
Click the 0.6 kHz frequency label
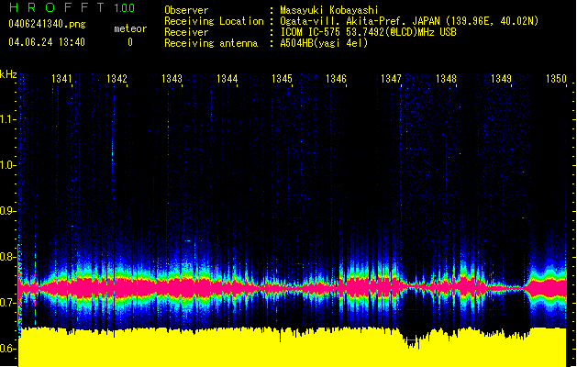click(x=7, y=349)
